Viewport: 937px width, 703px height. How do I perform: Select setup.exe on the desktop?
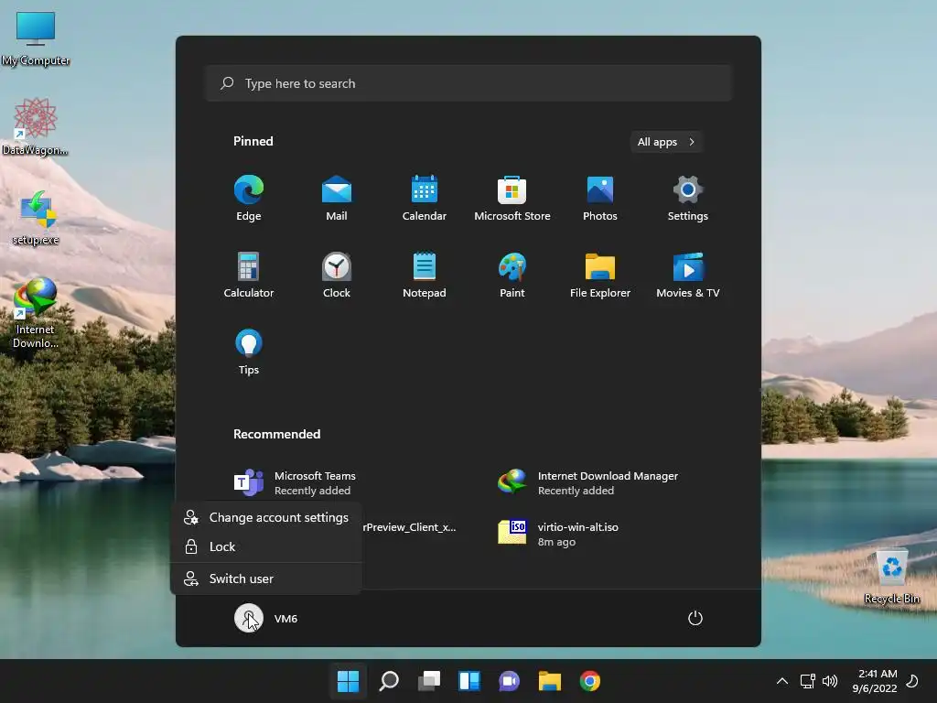coord(36,218)
